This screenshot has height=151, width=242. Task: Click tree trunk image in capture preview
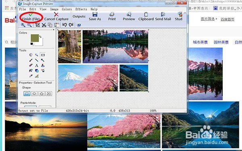(70, 46)
